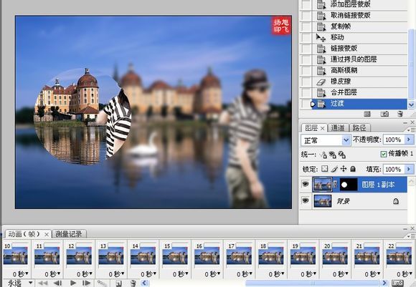Open the 填充 slider arrow
Image resolution: width=416 pixels, height=287 pixels.
(x=409, y=169)
